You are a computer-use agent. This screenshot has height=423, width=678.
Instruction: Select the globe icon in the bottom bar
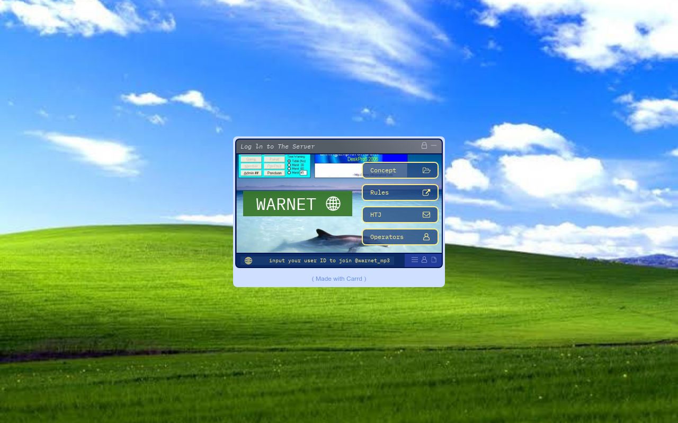(248, 260)
